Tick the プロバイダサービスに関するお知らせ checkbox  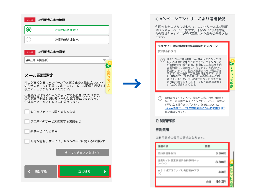tap(27, 122)
